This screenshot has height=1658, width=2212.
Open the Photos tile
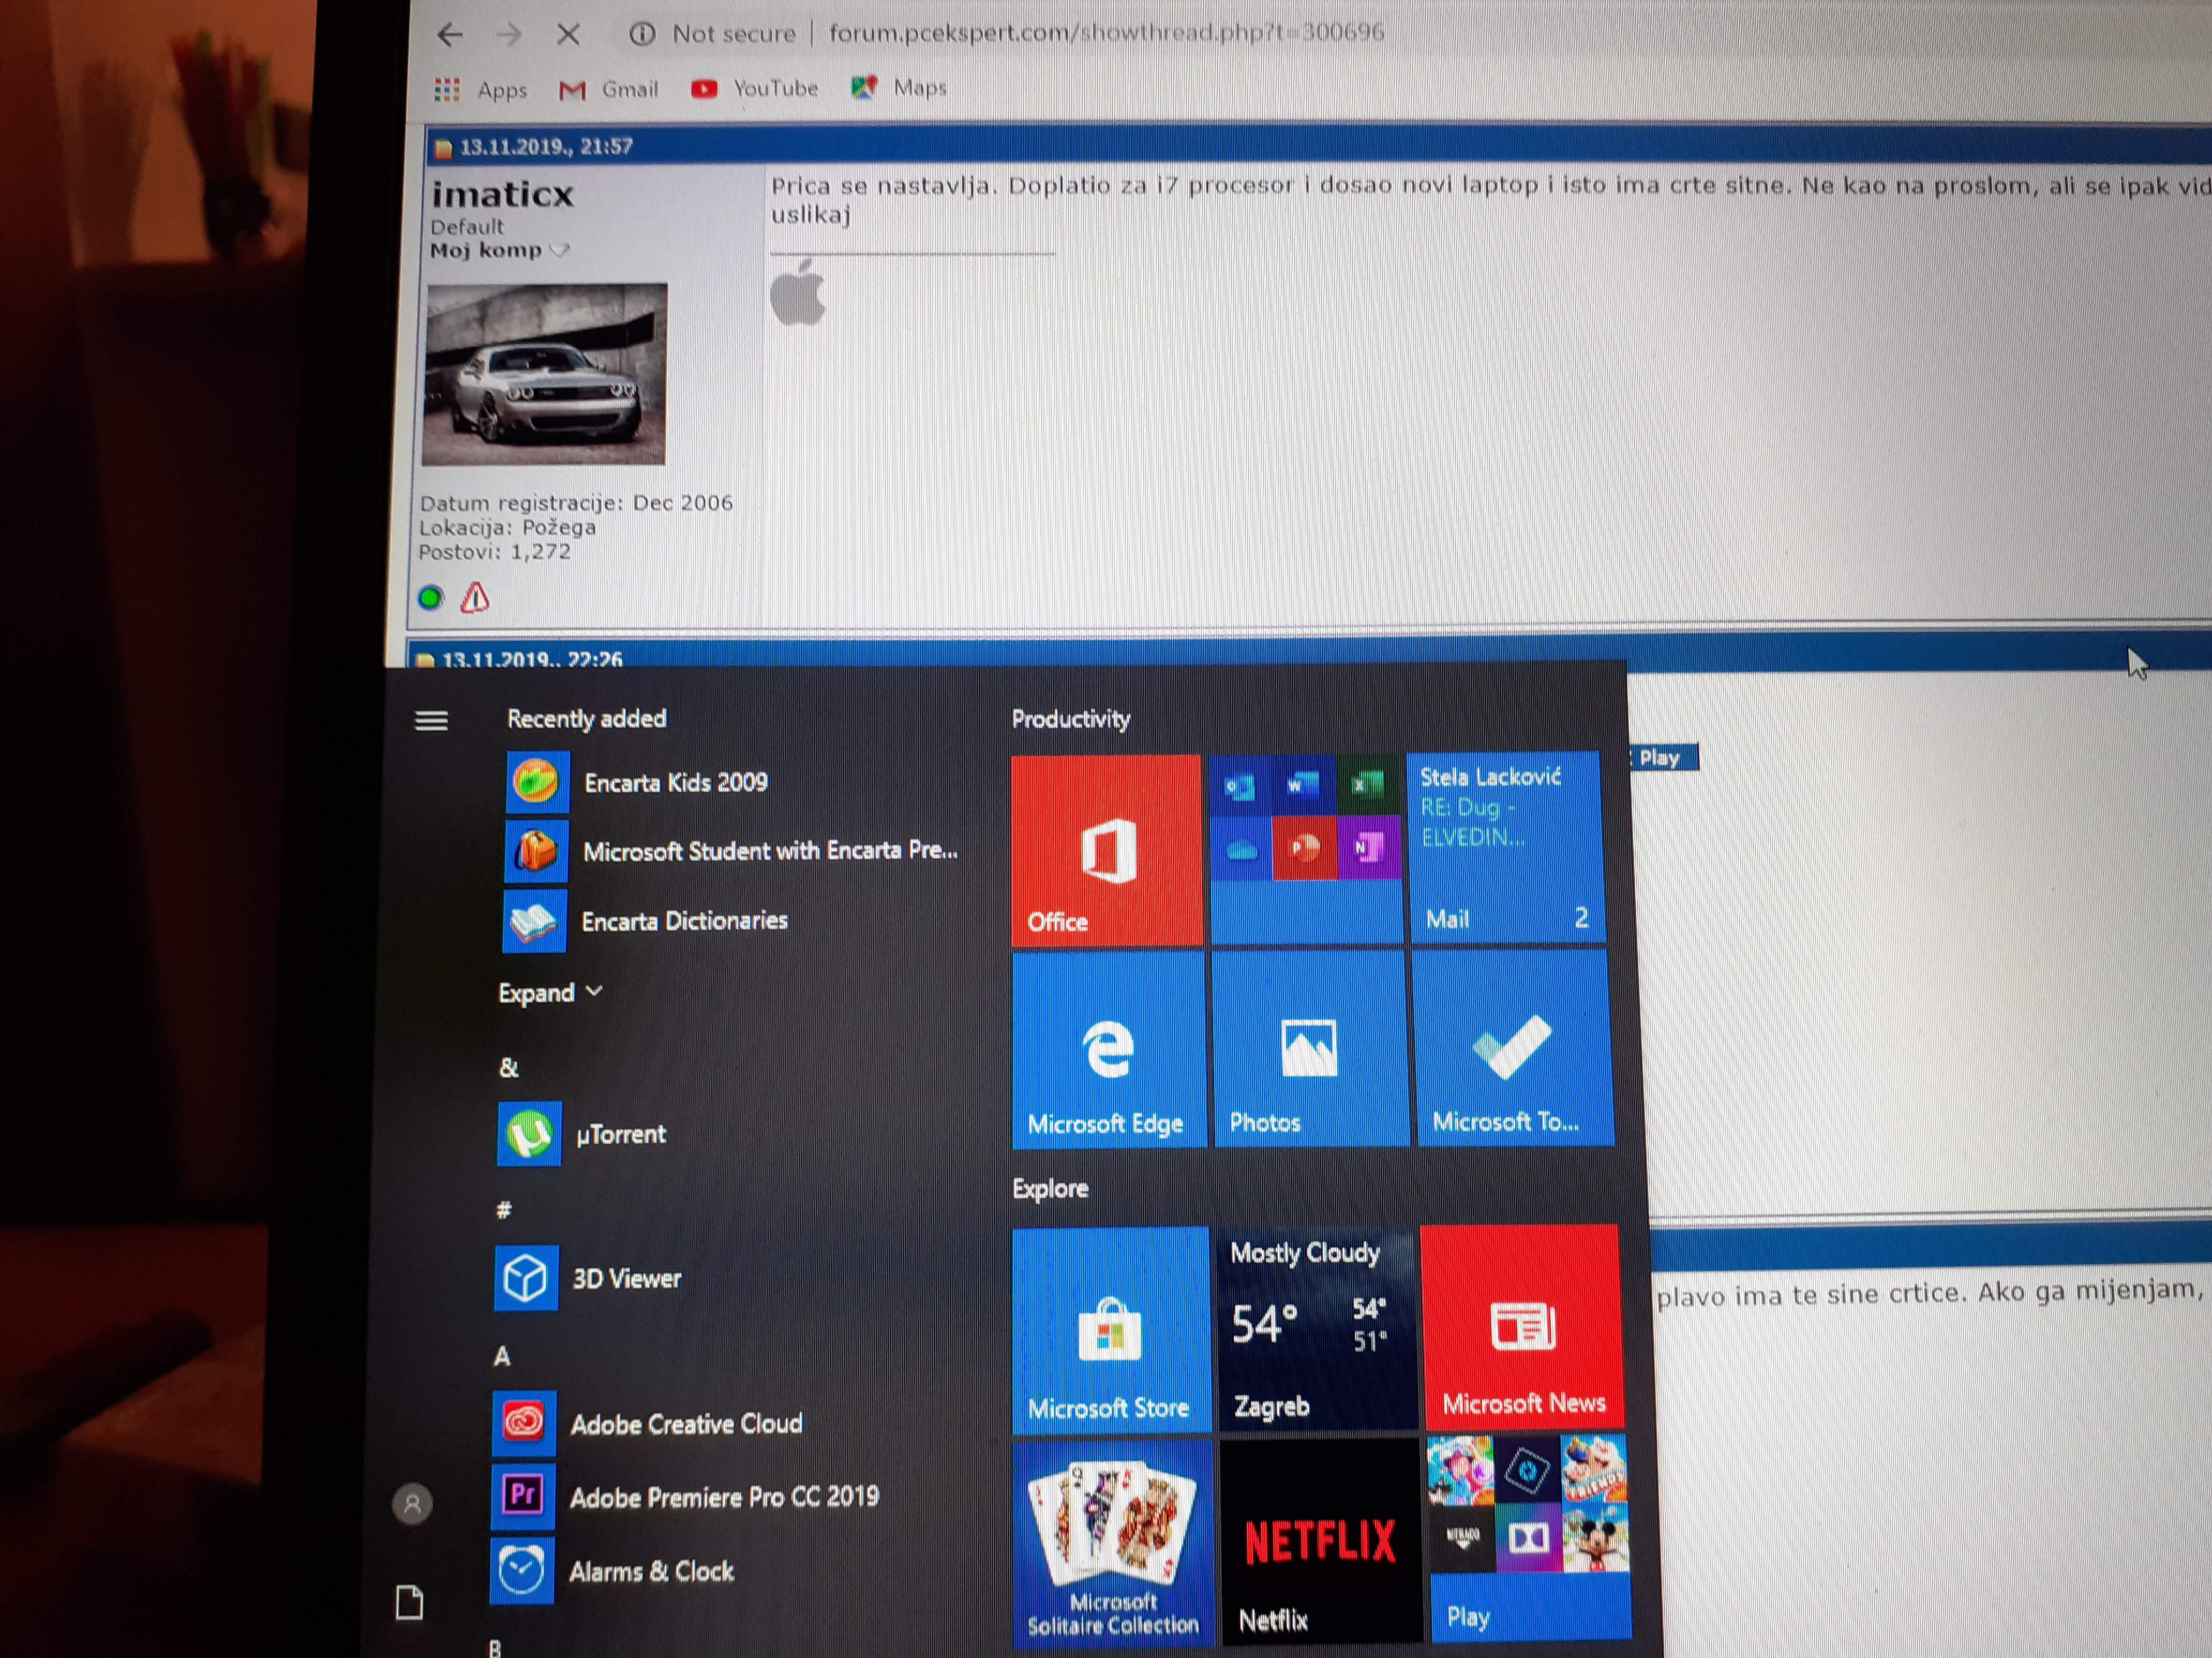pos(1308,1049)
